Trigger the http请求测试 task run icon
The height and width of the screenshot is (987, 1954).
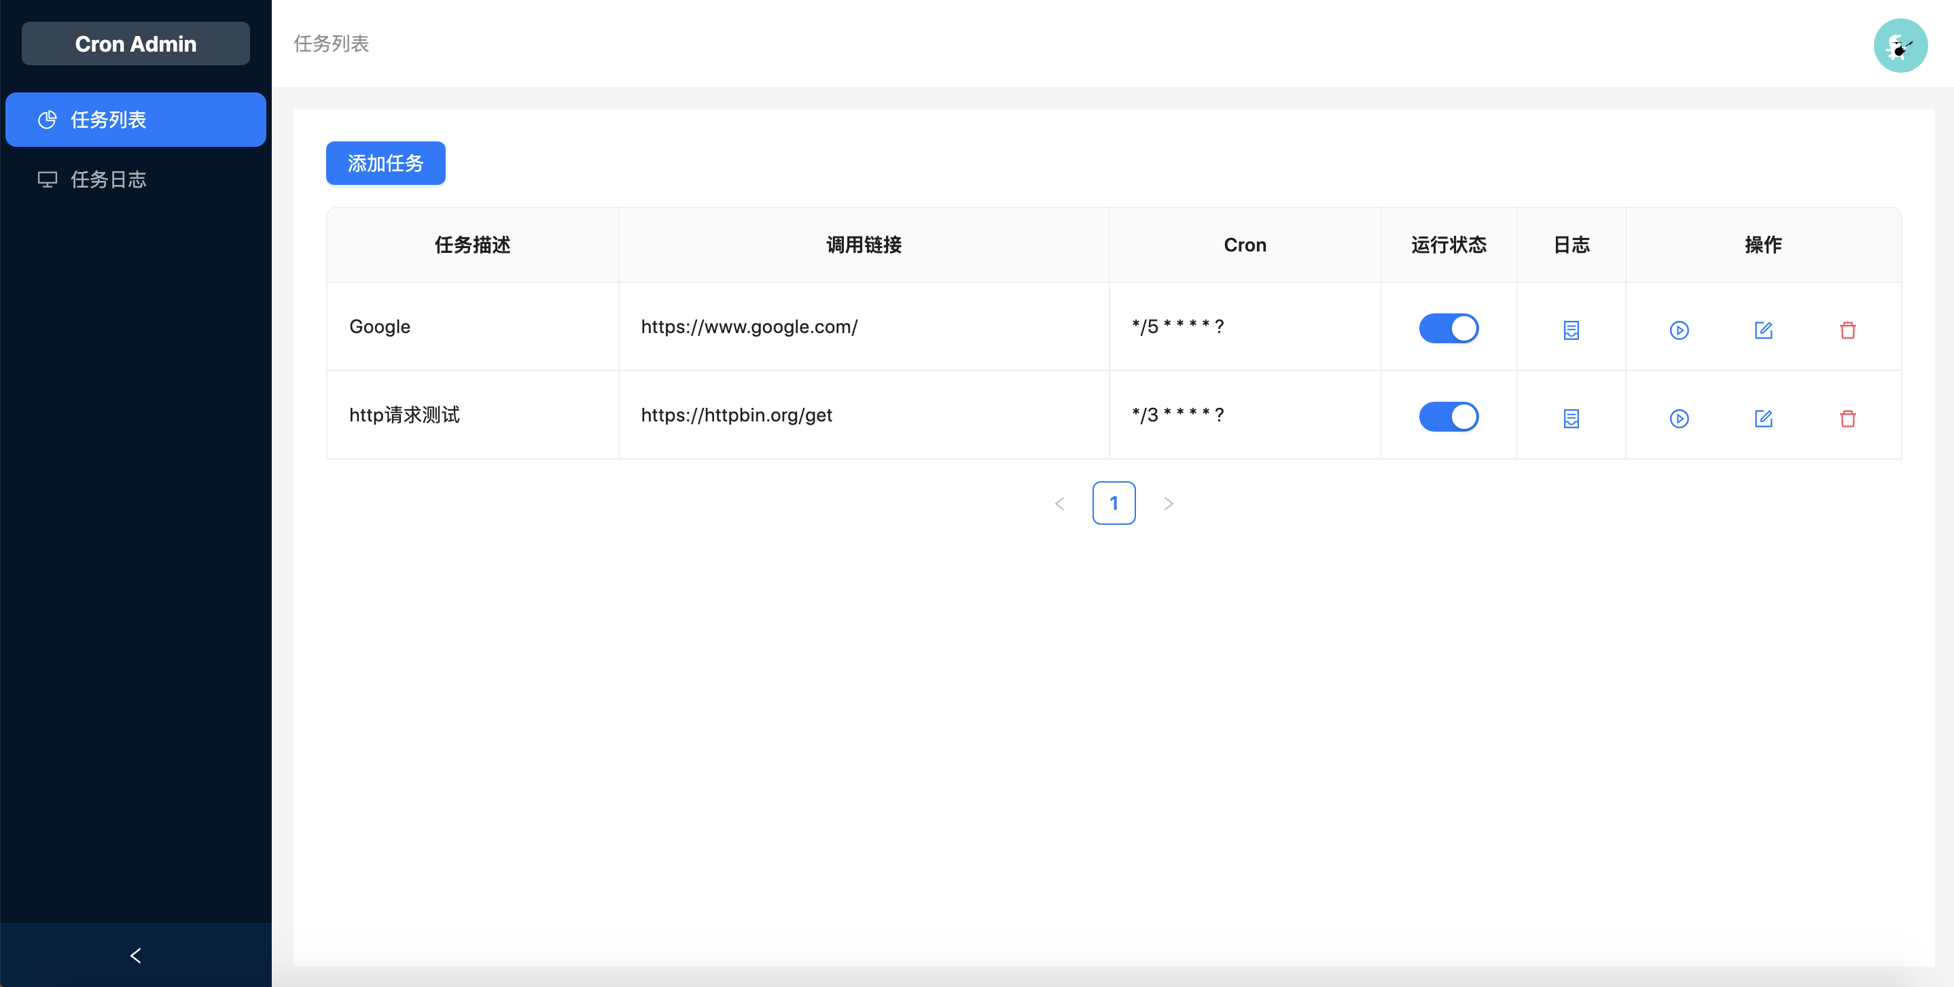point(1680,418)
